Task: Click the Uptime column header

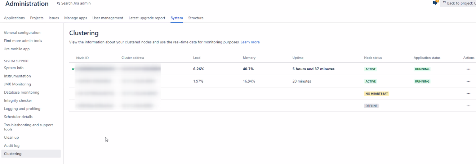Action: click(x=298, y=58)
